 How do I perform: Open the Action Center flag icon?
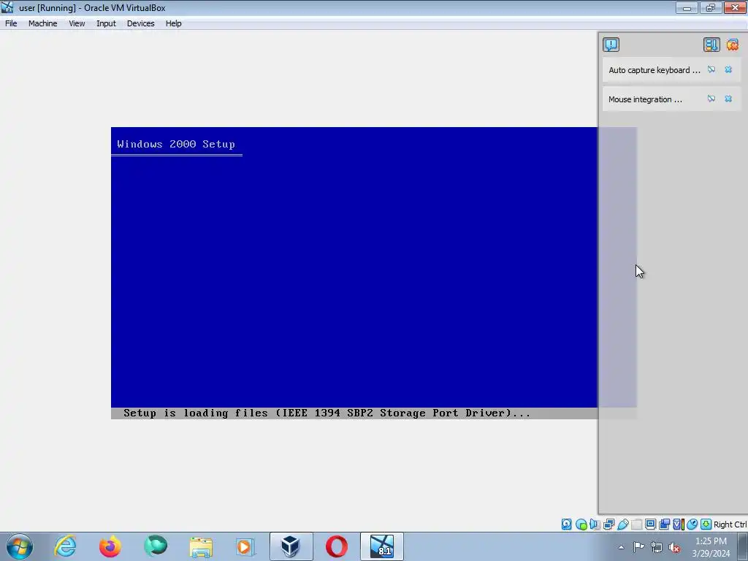pos(638,547)
